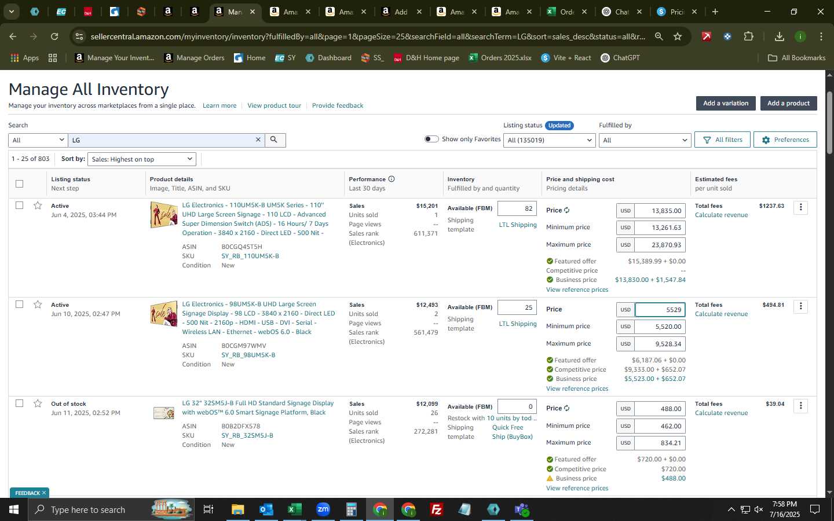This screenshot has height=521, width=834.
Task: Open the New tab plus button
Action: [715, 12]
